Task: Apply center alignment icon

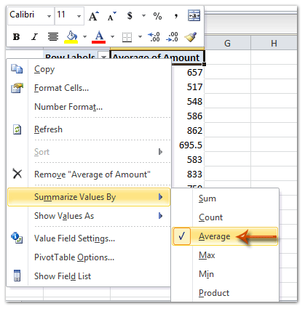Action: [53, 37]
